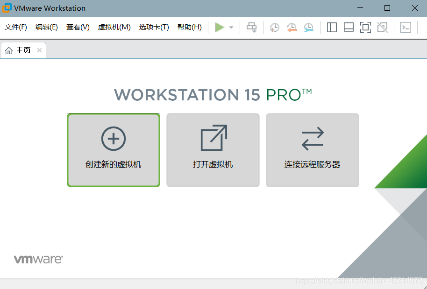Open the console view icon
Image resolution: width=427 pixels, height=289 pixels.
[x=406, y=28]
